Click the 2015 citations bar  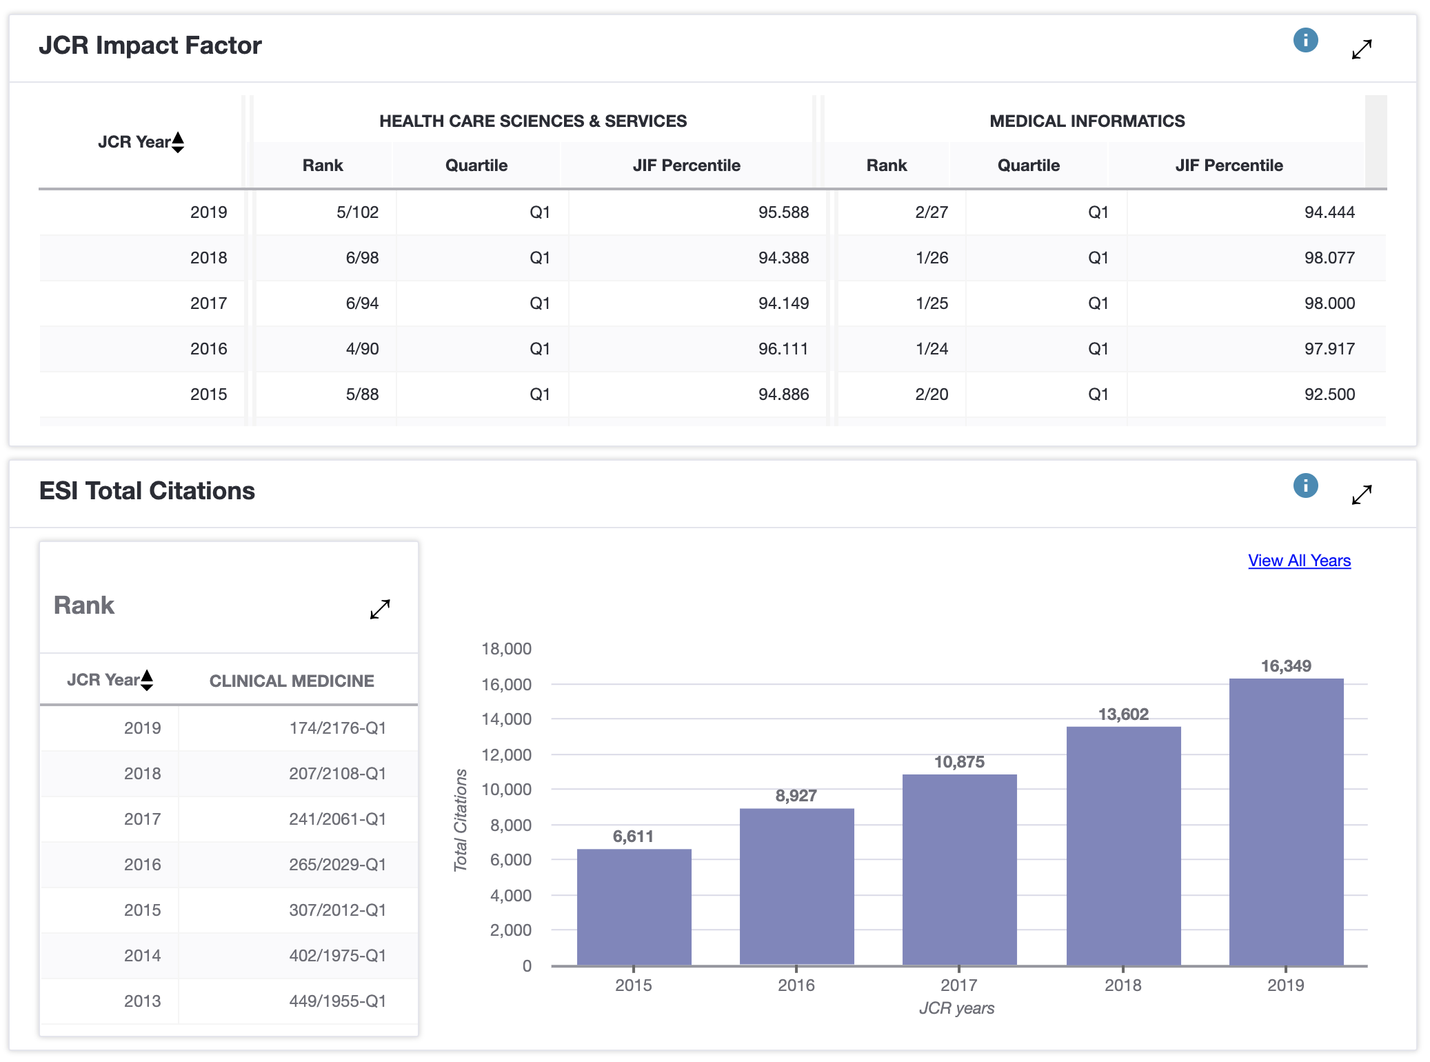pyautogui.click(x=634, y=907)
